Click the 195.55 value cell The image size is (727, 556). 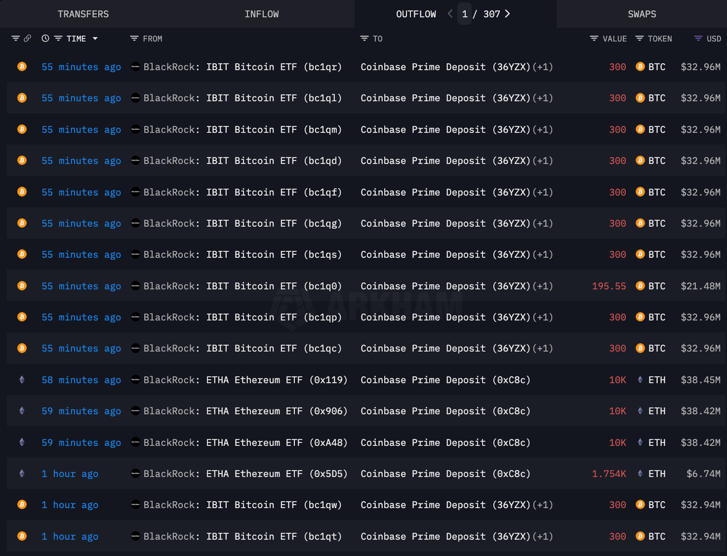click(x=609, y=286)
